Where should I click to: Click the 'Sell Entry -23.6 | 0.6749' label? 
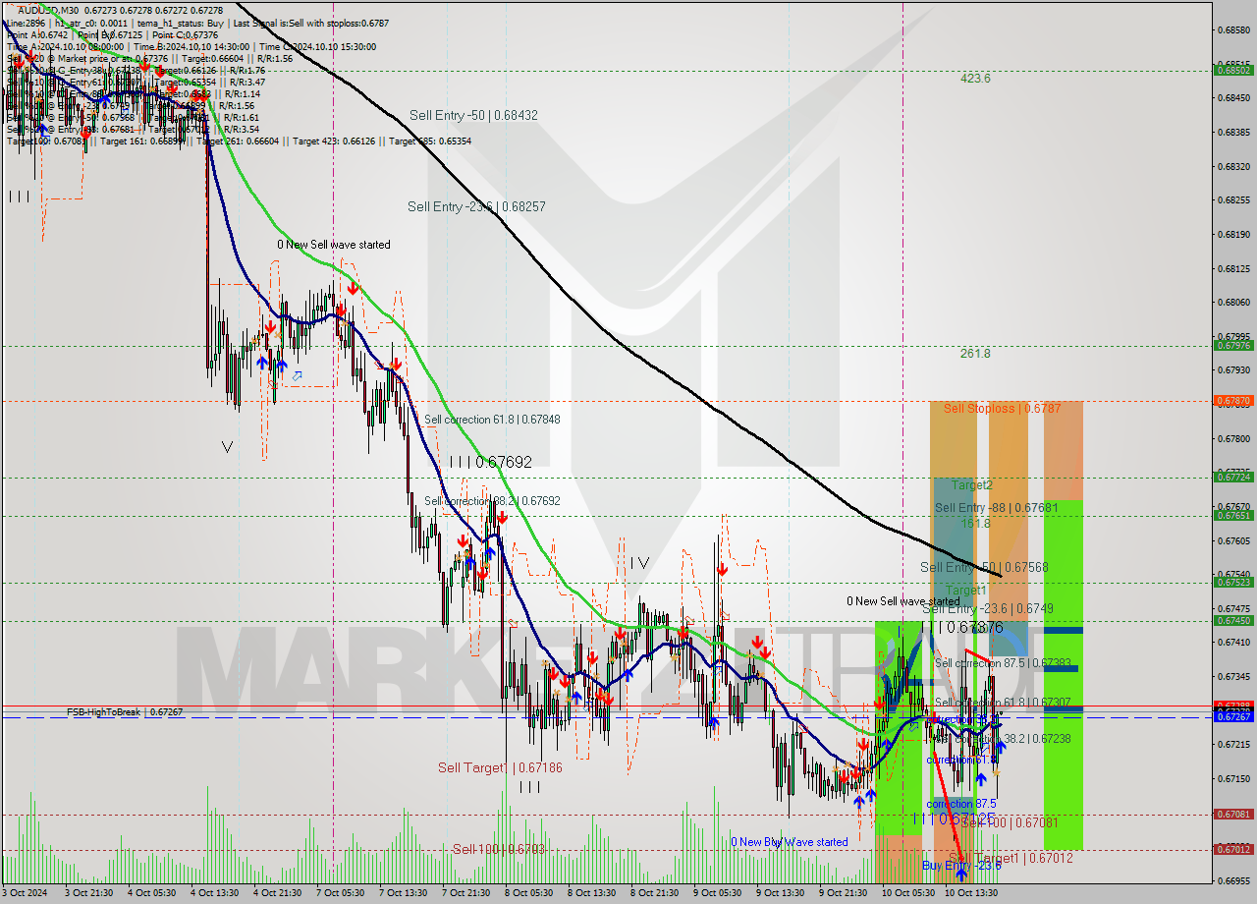tap(988, 609)
